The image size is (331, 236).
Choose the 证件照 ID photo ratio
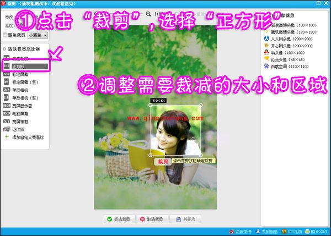click(x=19, y=129)
